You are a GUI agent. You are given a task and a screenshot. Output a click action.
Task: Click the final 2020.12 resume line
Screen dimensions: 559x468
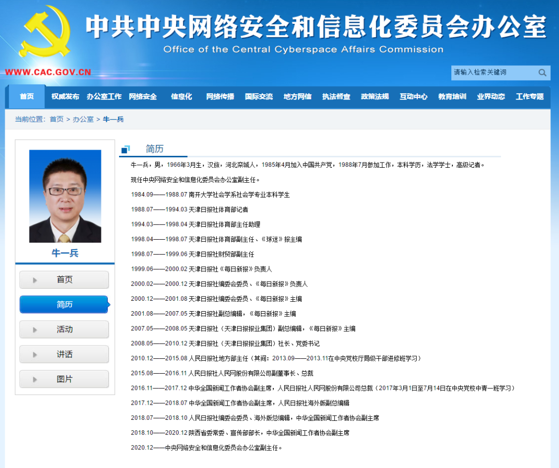207,448
